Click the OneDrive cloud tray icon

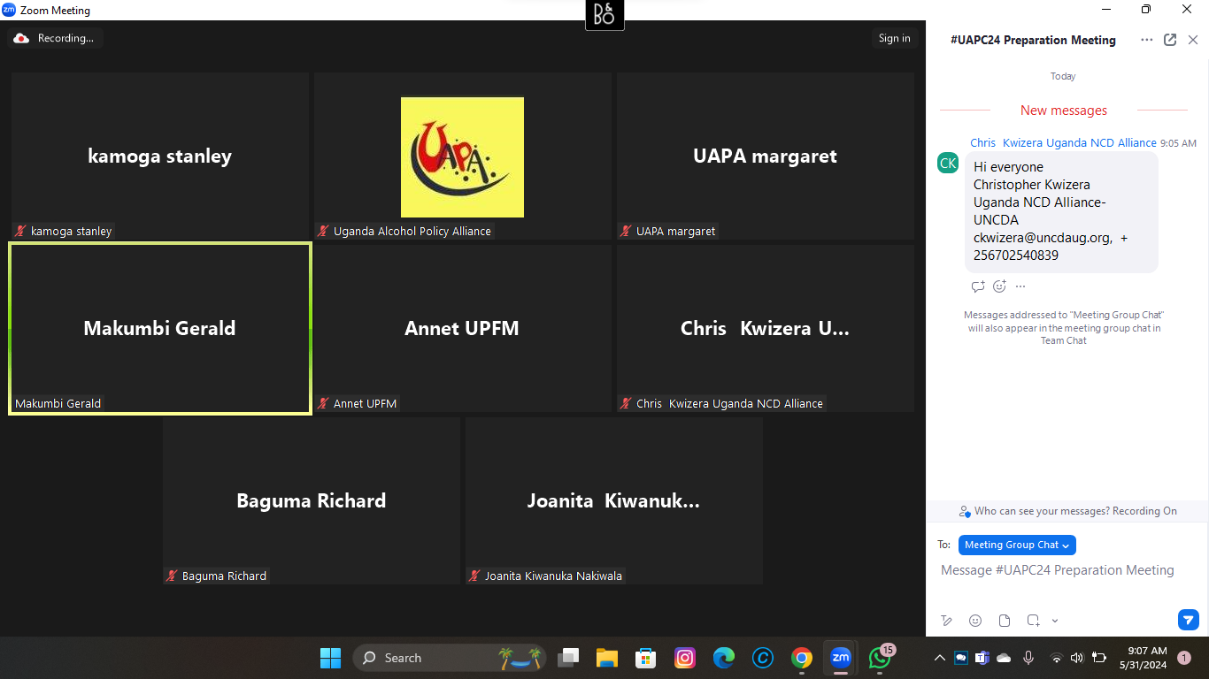tap(1004, 658)
